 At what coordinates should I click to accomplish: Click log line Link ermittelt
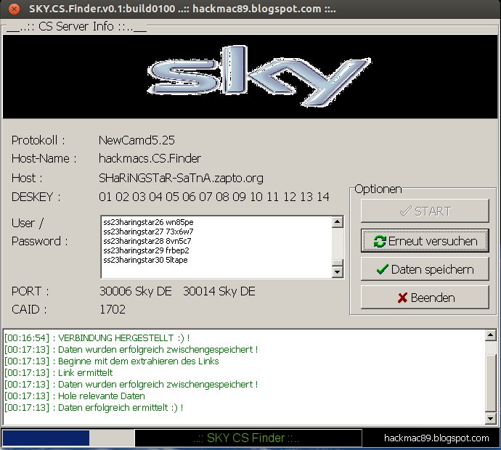pos(59,373)
